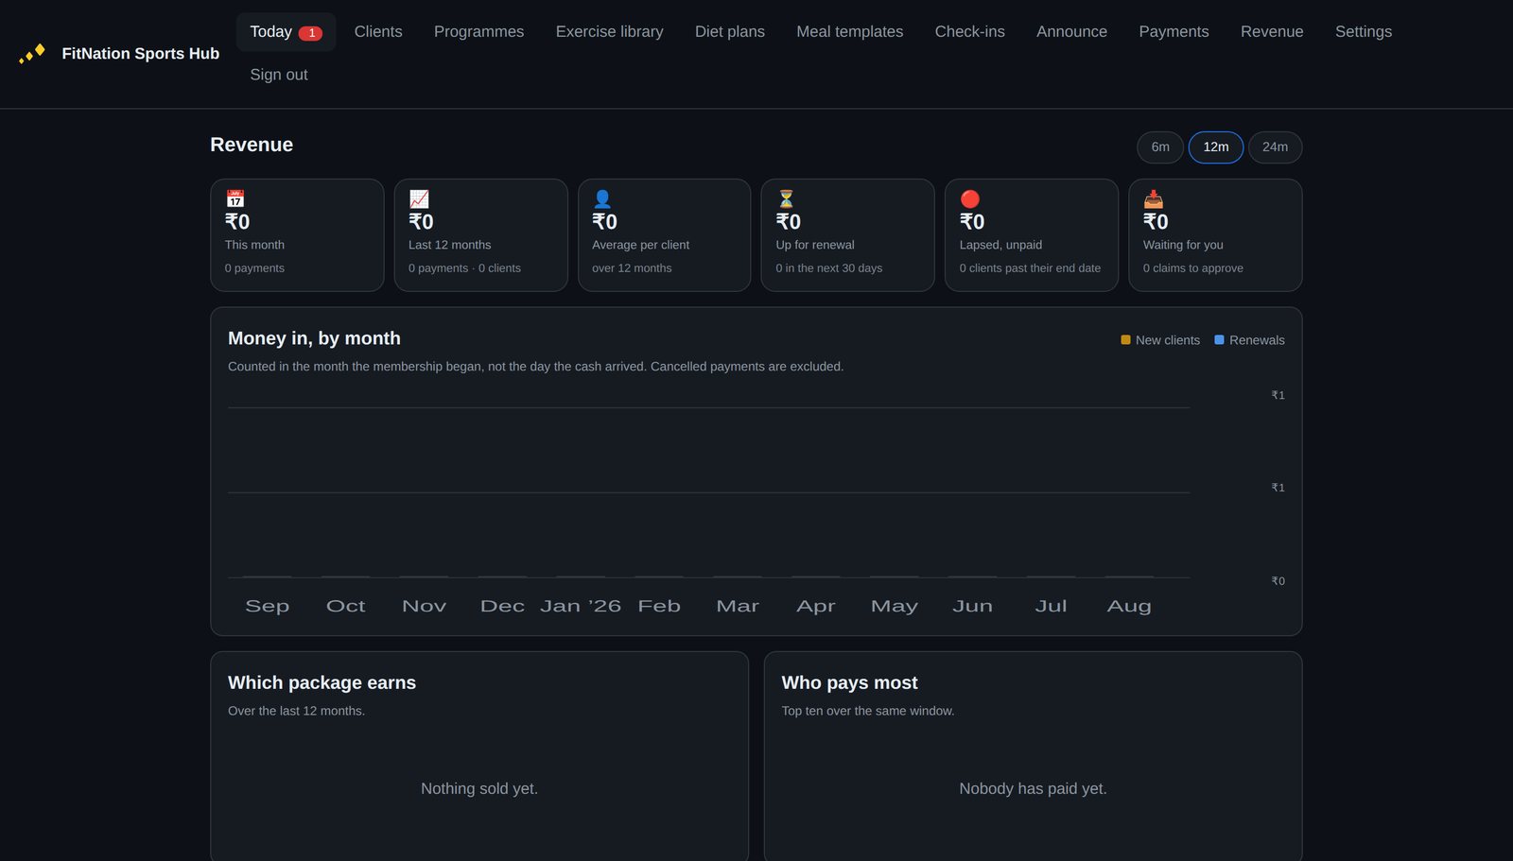Click the hourglass icon on Up for renewal card
Viewport: 1513px width, 861px height.
(x=786, y=198)
